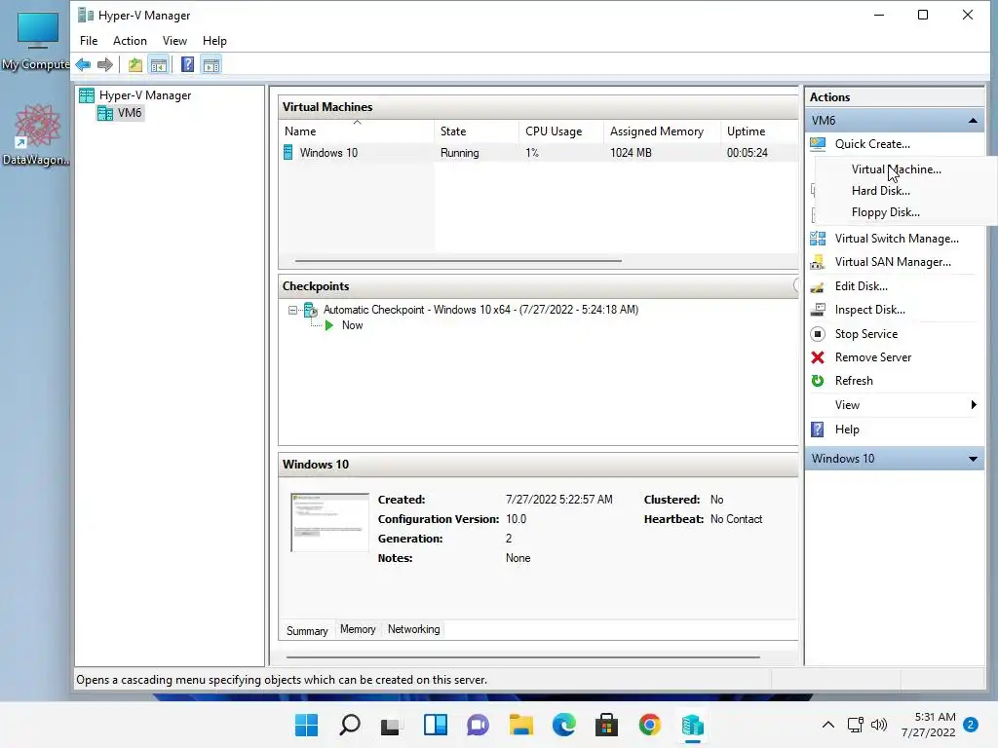This screenshot has height=748, width=998.
Task: Click Edit Disk... action
Action: [862, 286]
